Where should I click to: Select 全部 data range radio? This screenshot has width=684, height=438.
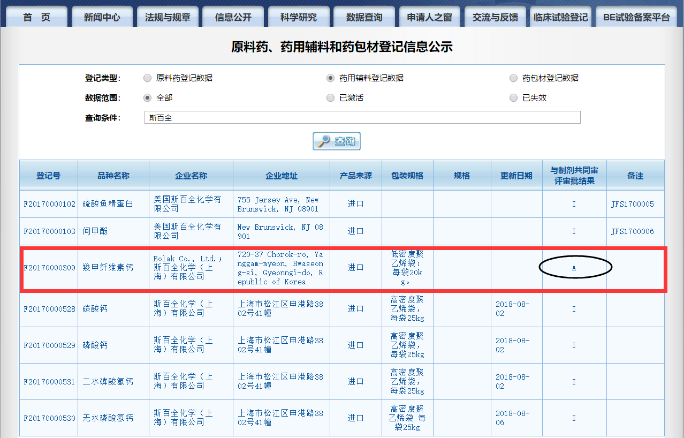(148, 98)
